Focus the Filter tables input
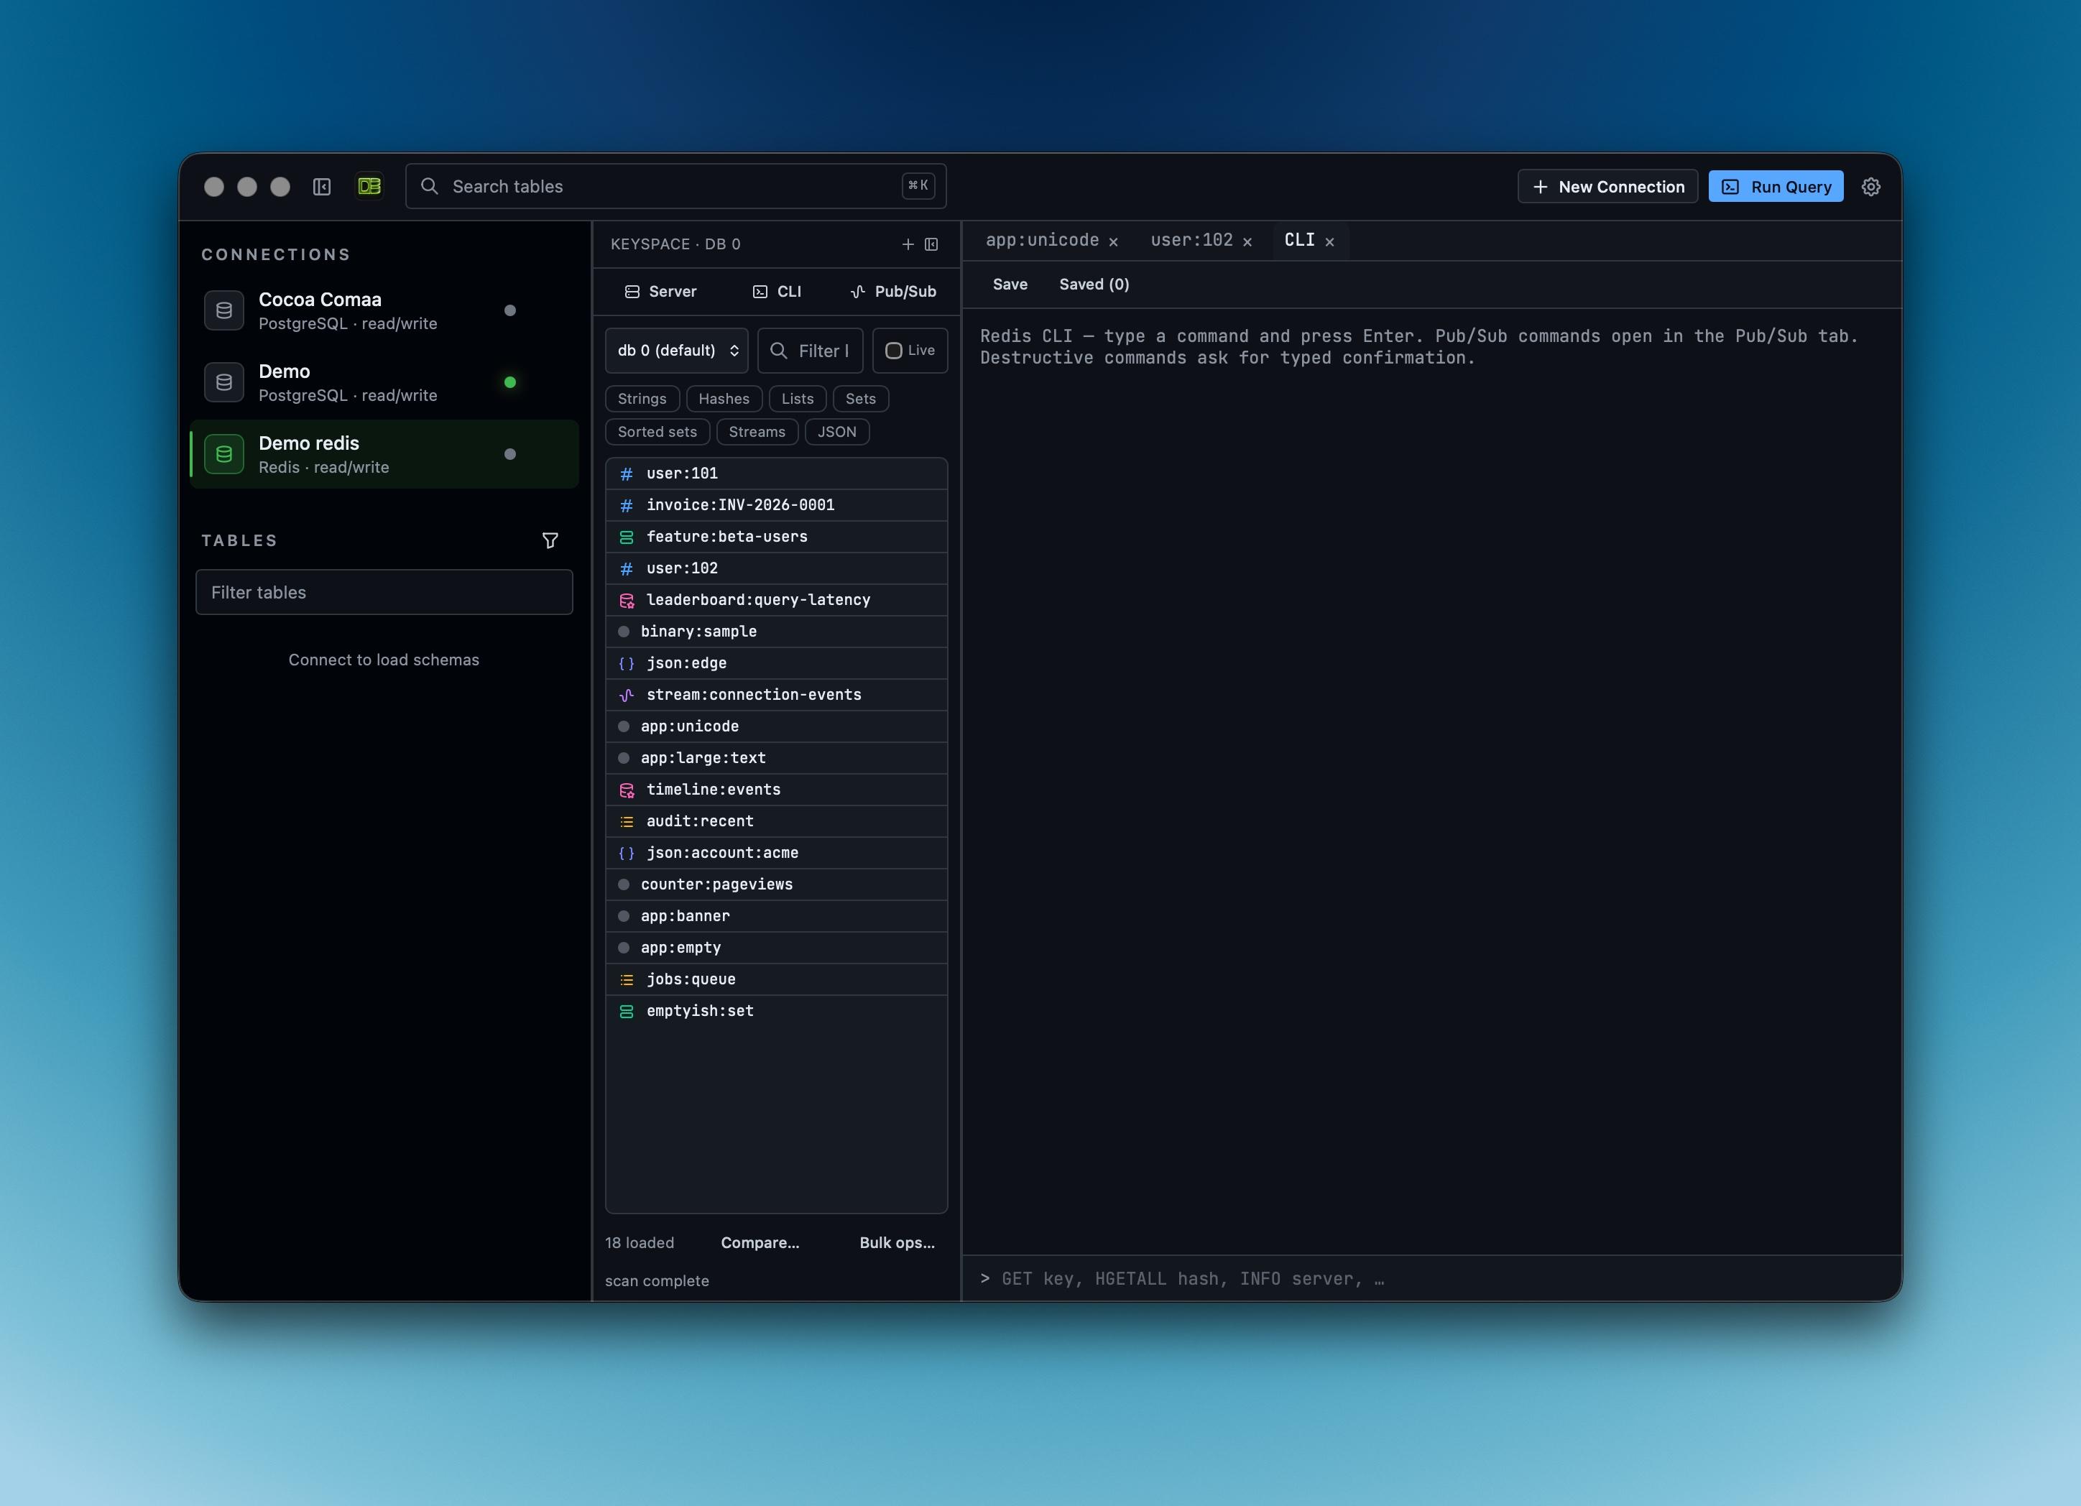This screenshot has width=2081, height=1506. coord(384,592)
